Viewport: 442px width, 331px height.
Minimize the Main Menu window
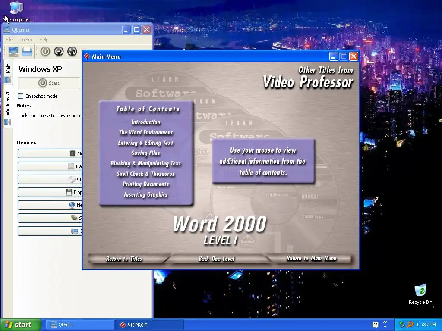(x=334, y=56)
